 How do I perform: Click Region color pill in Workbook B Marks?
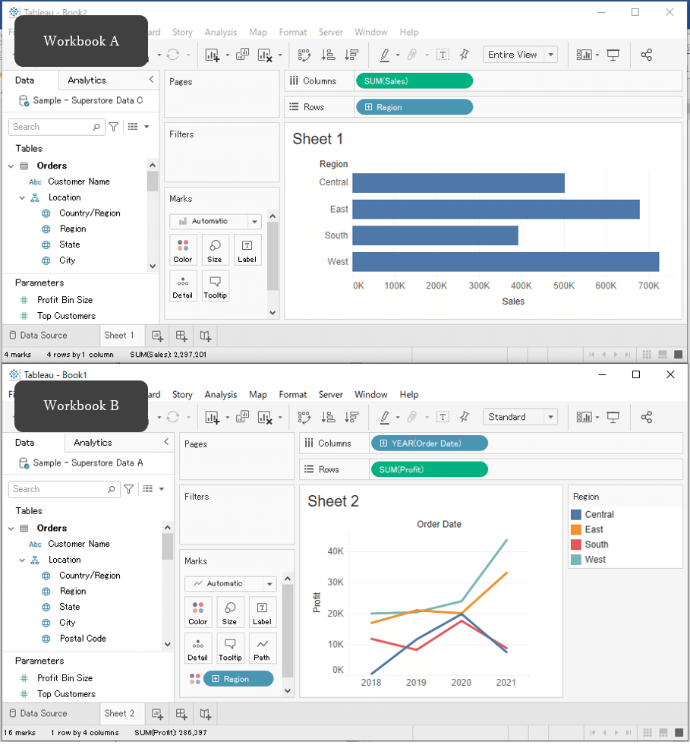pos(238,679)
